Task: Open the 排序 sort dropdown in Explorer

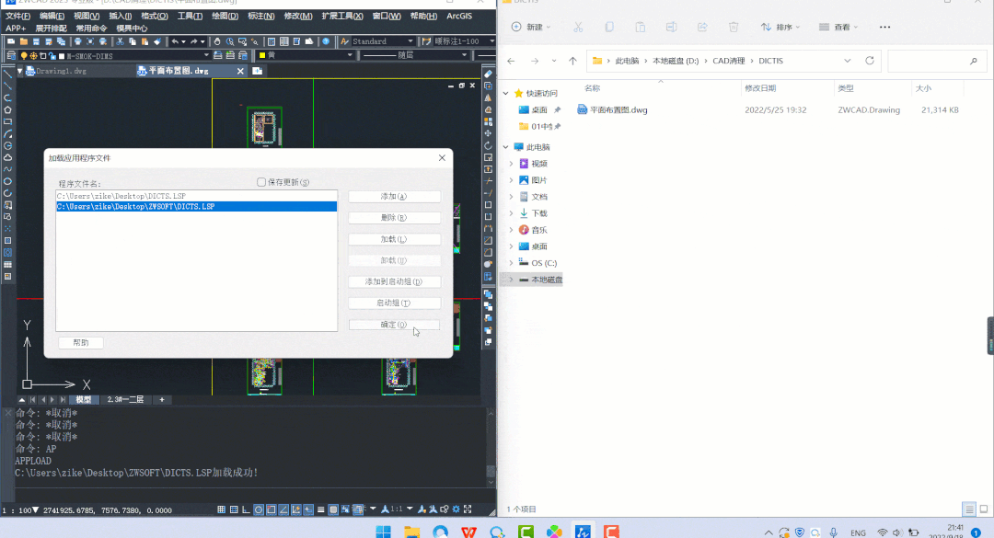Action: [x=780, y=27]
